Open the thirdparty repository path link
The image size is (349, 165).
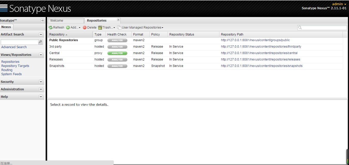click(261, 47)
